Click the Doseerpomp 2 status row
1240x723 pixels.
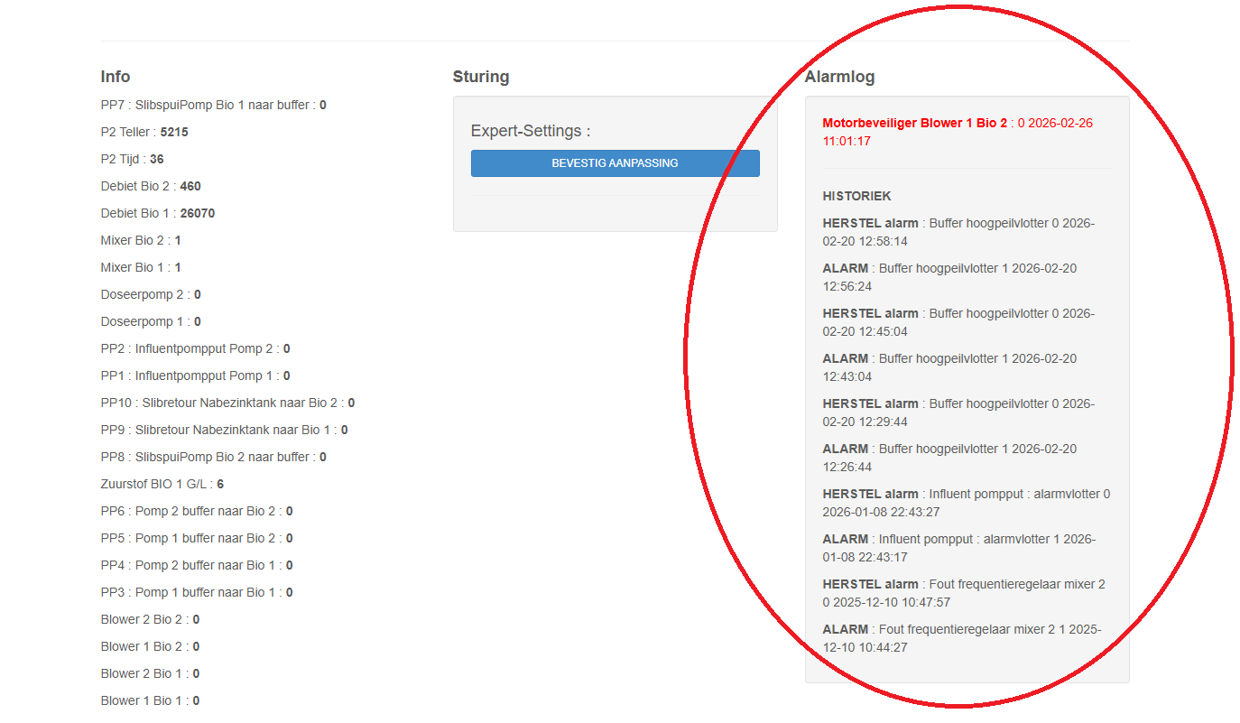coord(151,294)
